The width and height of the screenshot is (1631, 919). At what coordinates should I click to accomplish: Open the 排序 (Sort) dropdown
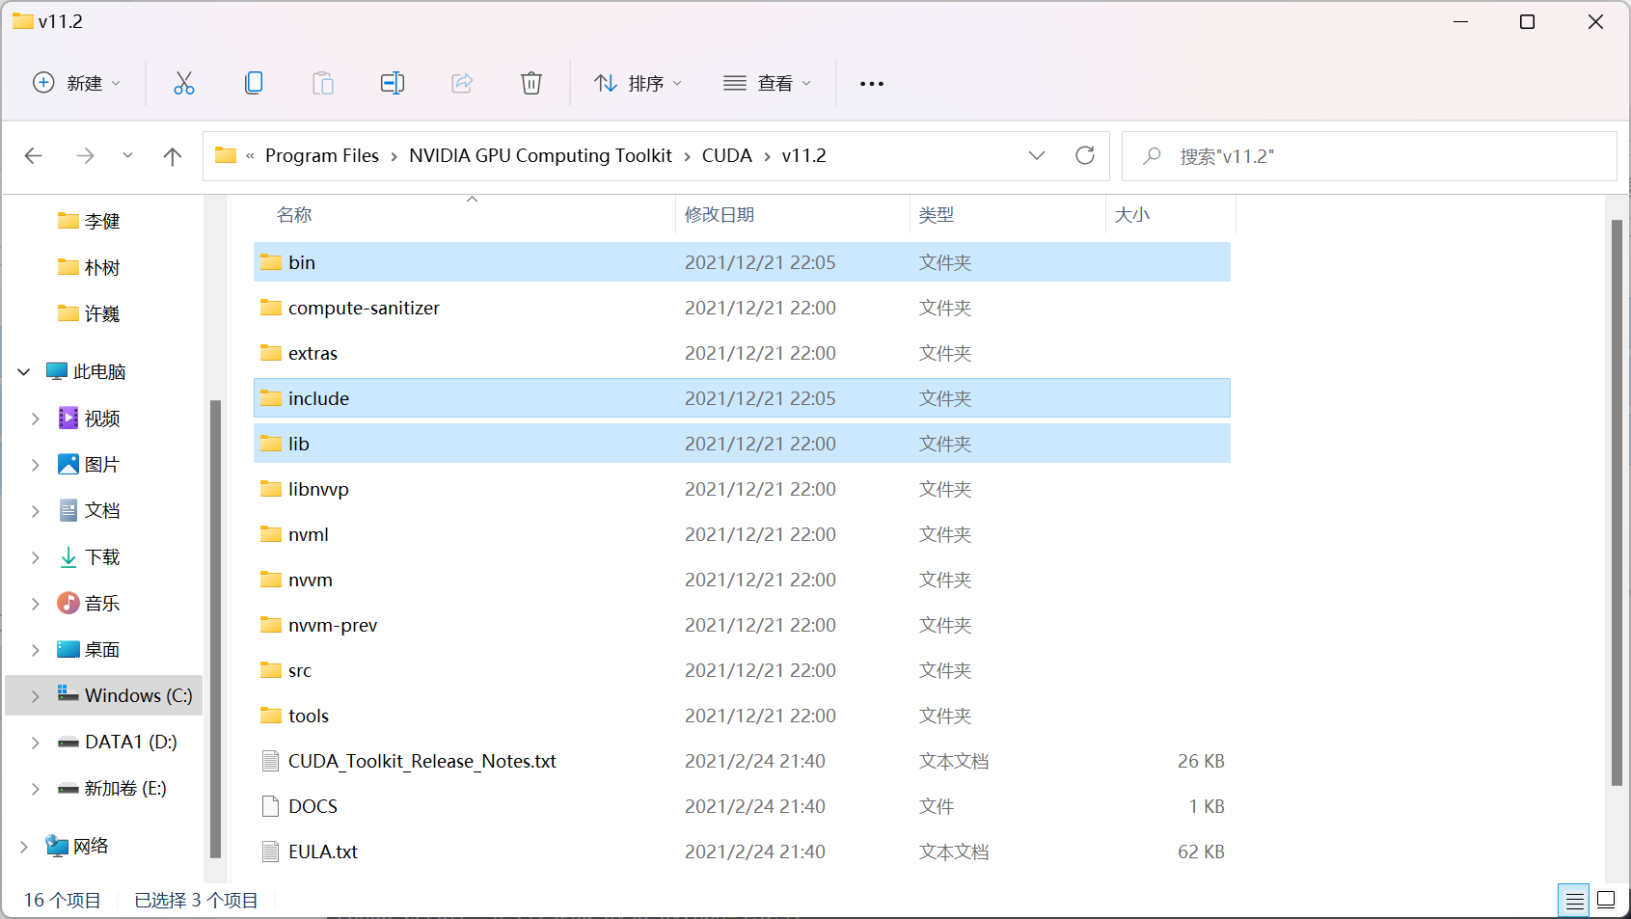pyautogui.click(x=639, y=83)
